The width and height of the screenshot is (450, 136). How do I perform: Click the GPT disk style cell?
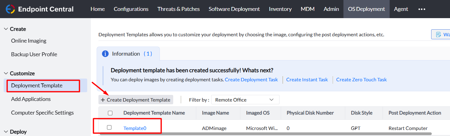[x=356, y=128]
